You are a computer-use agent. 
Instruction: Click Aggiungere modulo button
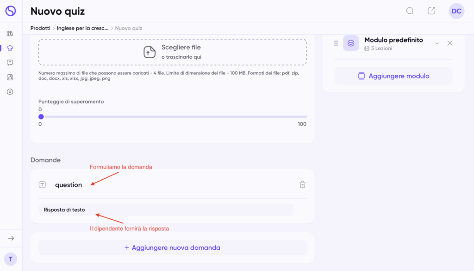coord(393,76)
